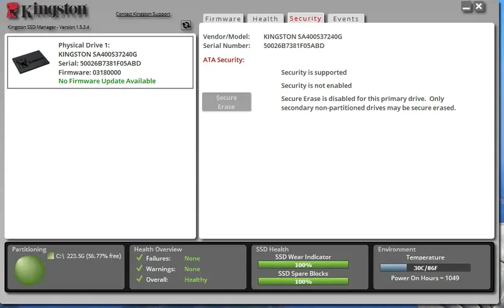Viewport: 504px width, 308px height.
Task: Select the Security tab
Action: (x=306, y=18)
